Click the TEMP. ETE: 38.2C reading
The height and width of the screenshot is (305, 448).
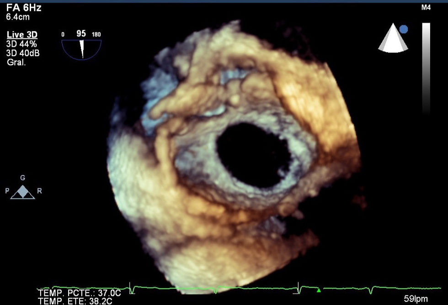pyautogui.click(x=75, y=301)
